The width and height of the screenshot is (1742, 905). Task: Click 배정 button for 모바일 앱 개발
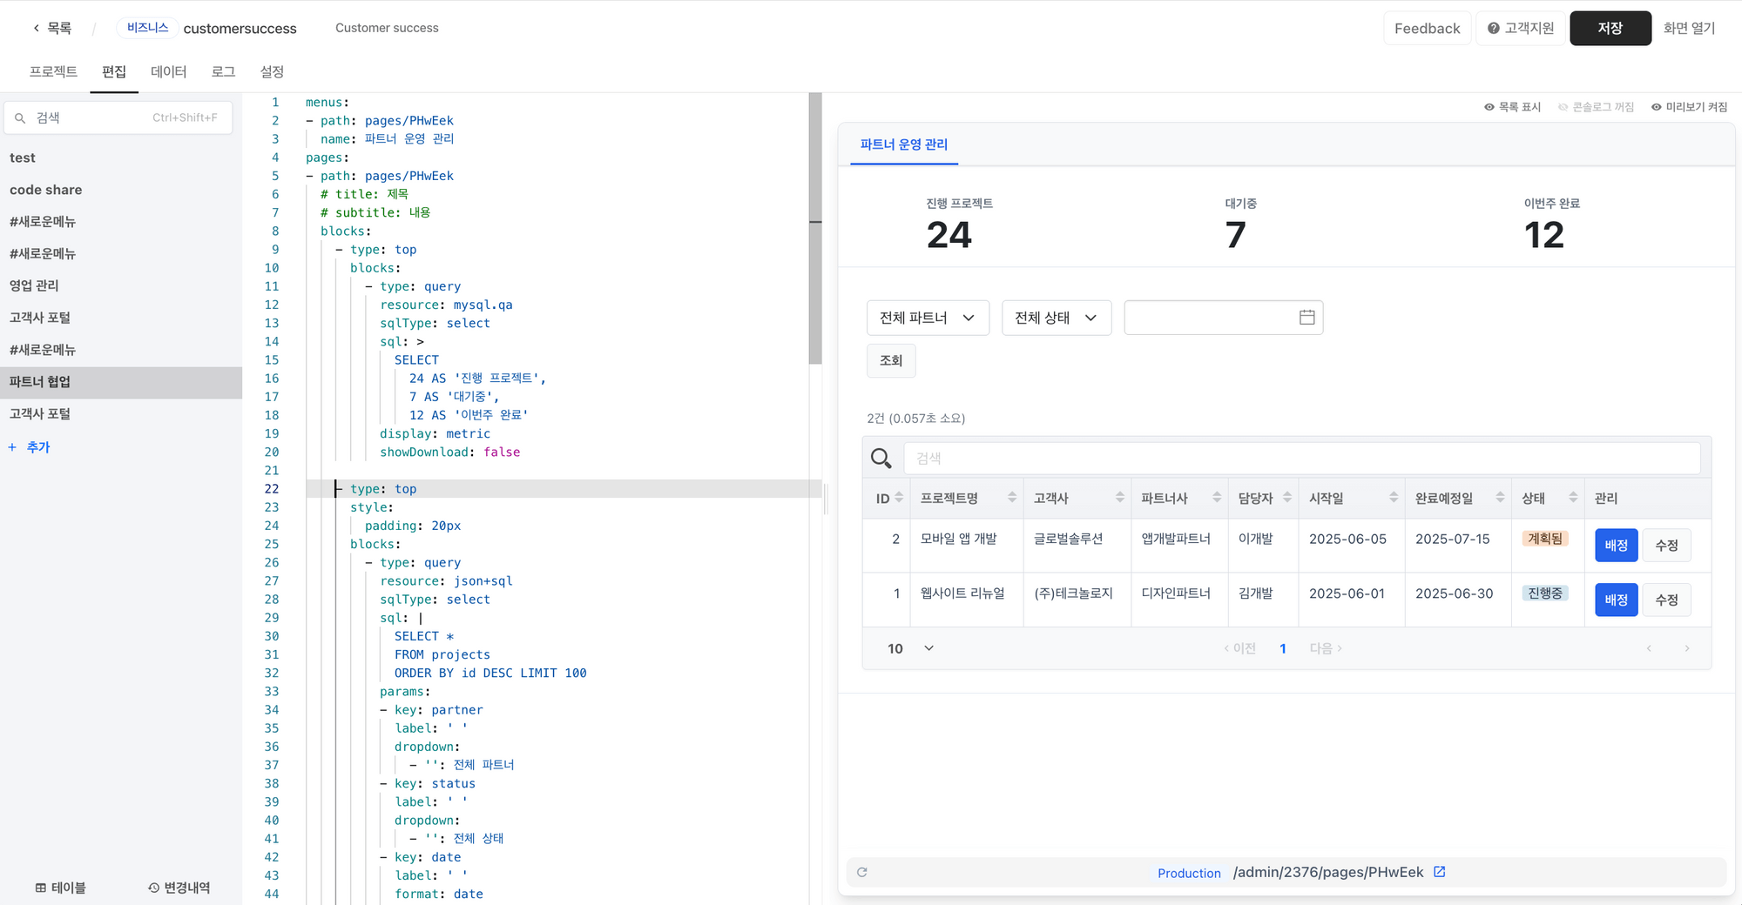point(1616,546)
